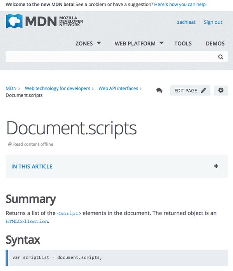The height and width of the screenshot is (271, 233).
Task: Click the MDN dino logo icon
Action: pos(14,21)
